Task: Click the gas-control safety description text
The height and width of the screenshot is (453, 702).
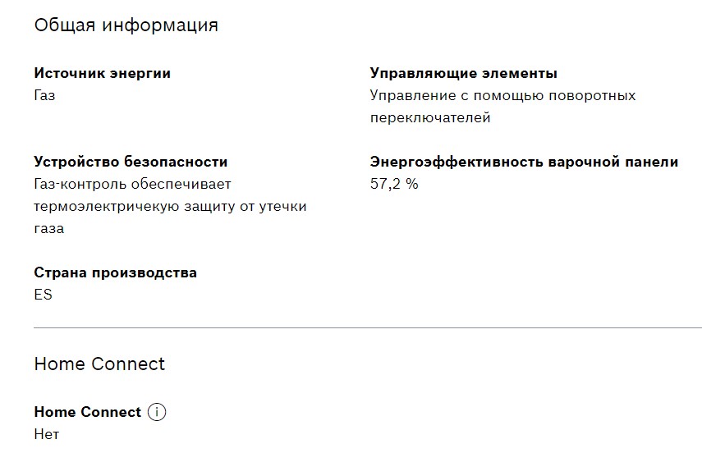Action: click(170, 206)
